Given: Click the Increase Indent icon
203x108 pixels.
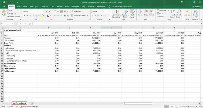Looking at the screenshot, I should 68,16.
